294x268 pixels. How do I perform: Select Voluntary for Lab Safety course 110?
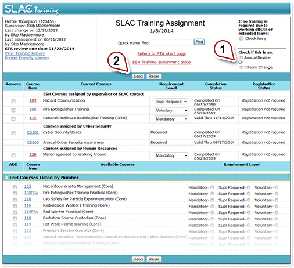click(x=277, y=200)
